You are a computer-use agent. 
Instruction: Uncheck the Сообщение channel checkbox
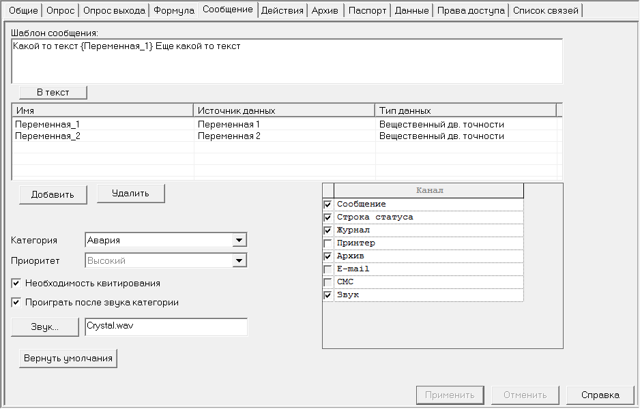click(328, 204)
